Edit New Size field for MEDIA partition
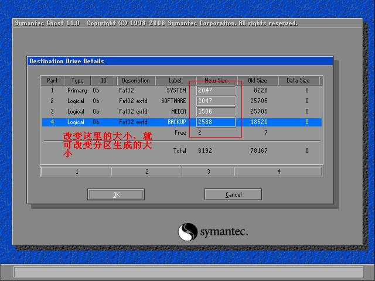The height and width of the screenshot is (281, 375). click(216, 112)
